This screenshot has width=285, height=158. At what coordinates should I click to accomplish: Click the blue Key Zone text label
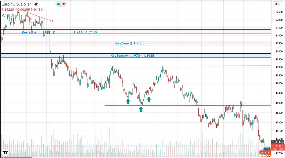[29, 32]
